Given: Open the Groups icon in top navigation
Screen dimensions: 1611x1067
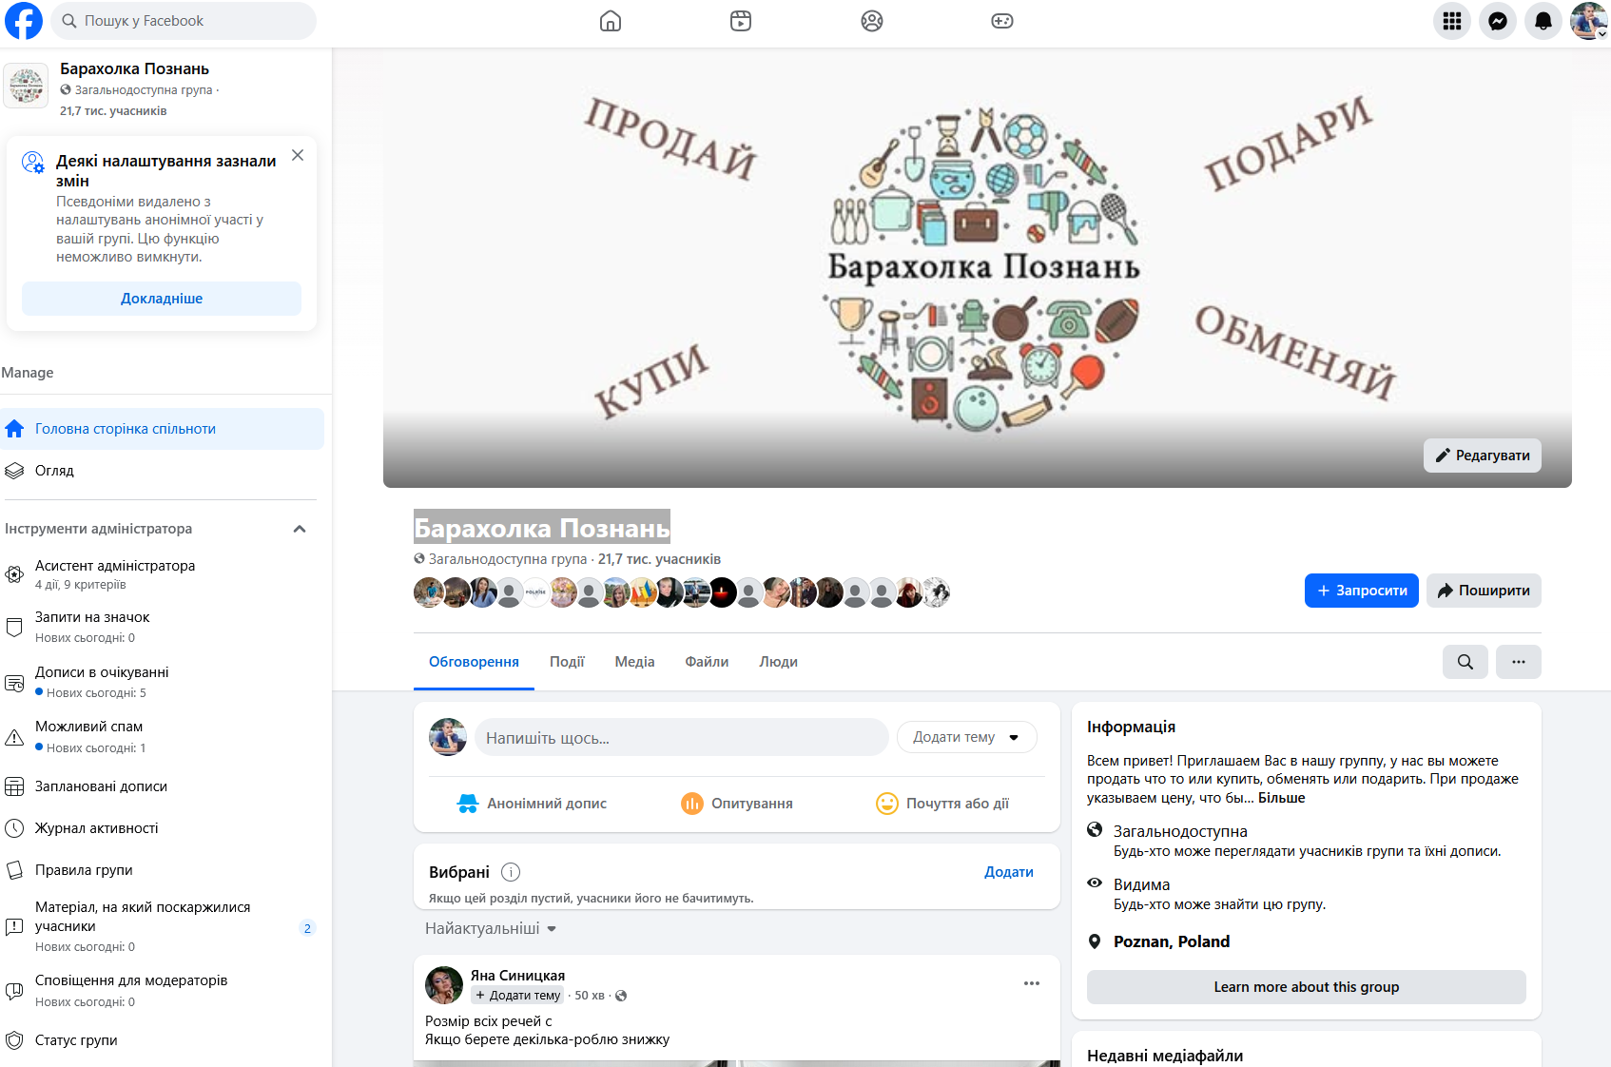Looking at the screenshot, I should click(872, 20).
